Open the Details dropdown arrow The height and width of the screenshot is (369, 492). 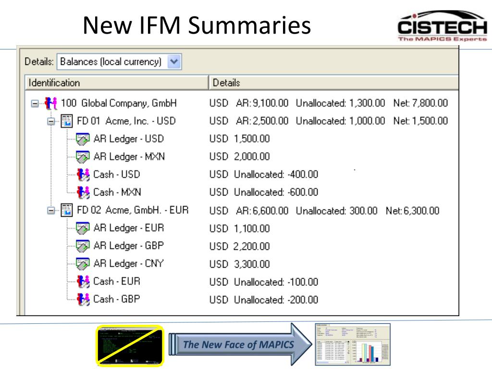click(x=174, y=61)
